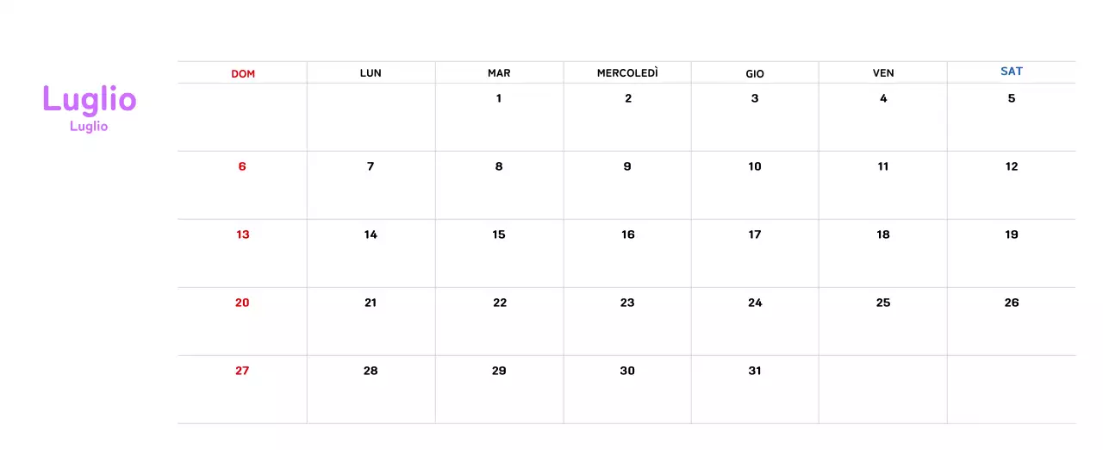Click the VEN column header
The width and height of the screenshot is (1103, 450).
pos(883,73)
